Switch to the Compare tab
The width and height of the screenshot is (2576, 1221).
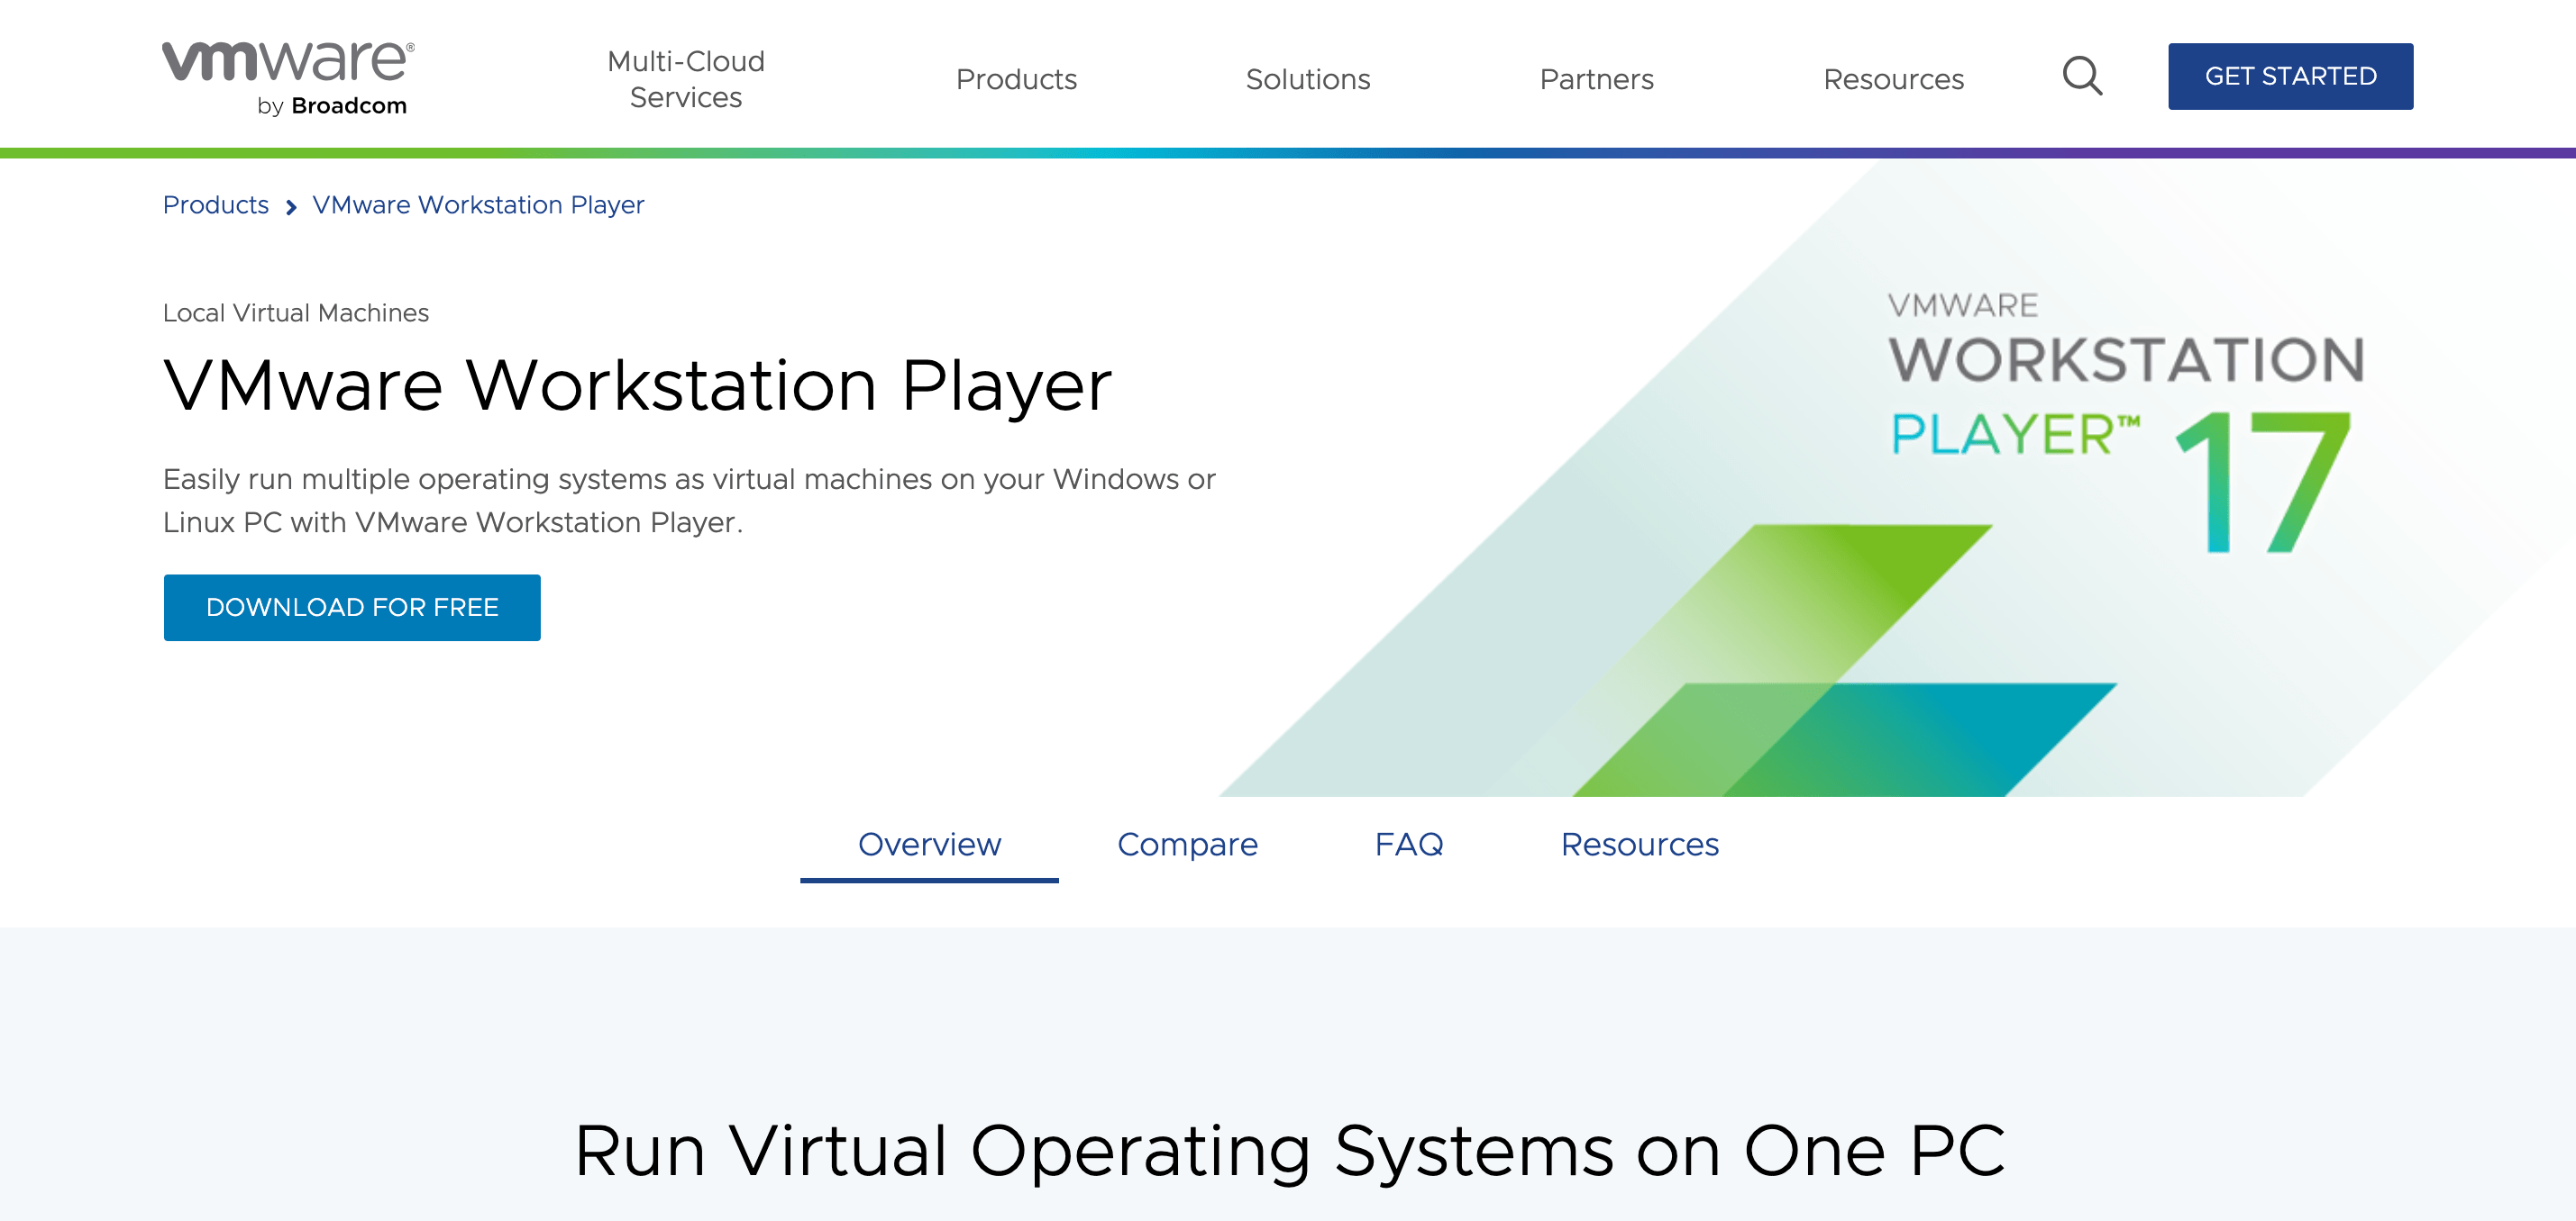pos(1187,846)
